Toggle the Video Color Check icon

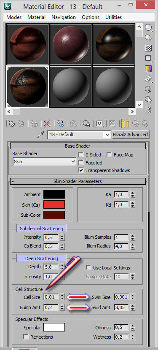click(x=148, y=68)
